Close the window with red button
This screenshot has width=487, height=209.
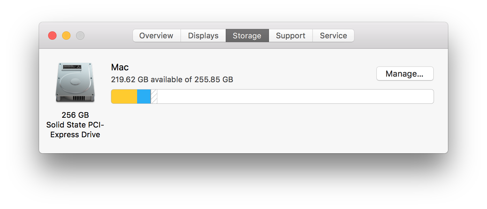click(52, 36)
